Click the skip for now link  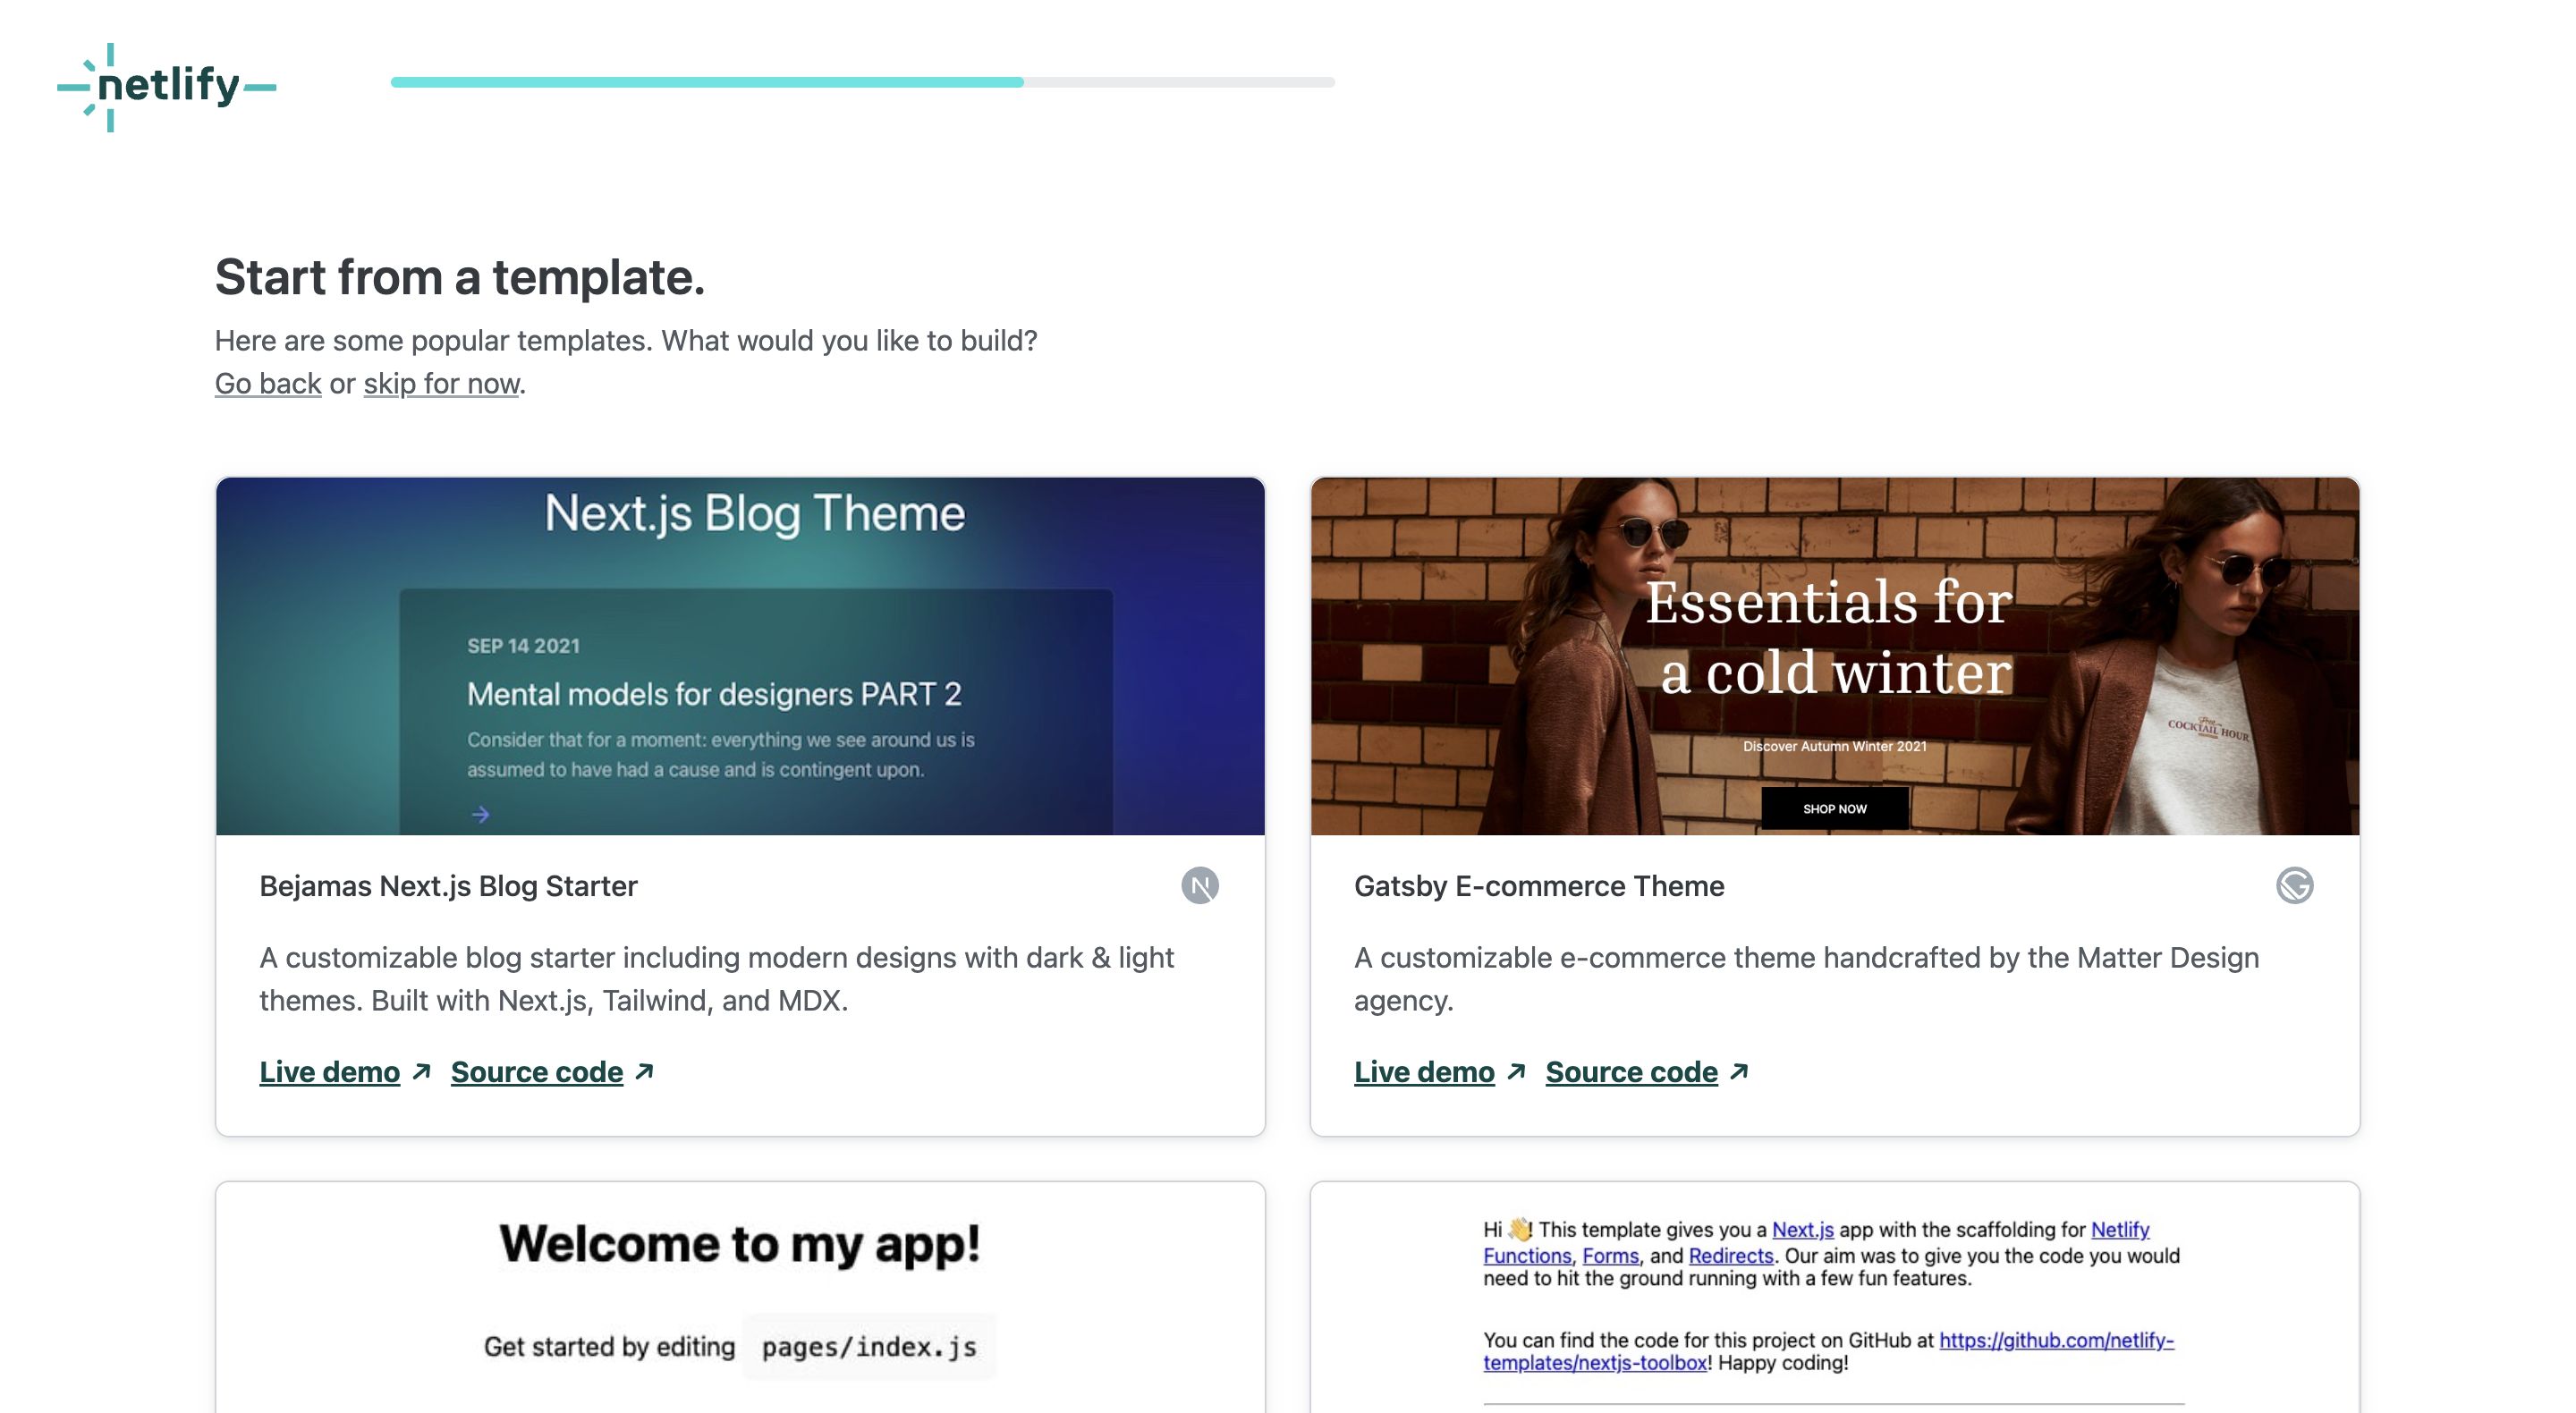pyautogui.click(x=441, y=384)
